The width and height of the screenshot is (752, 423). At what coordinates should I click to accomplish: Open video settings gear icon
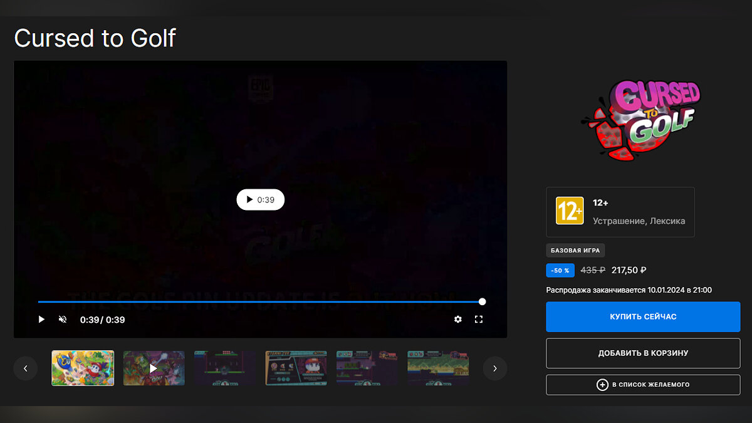tap(458, 320)
